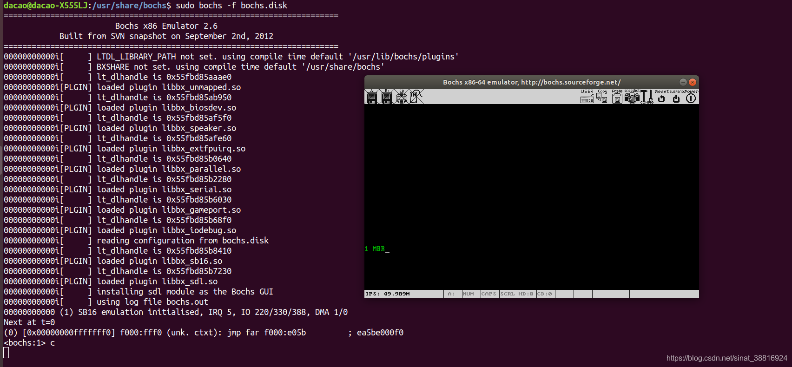Minimize the Bochs emulator window

(x=683, y=82)
